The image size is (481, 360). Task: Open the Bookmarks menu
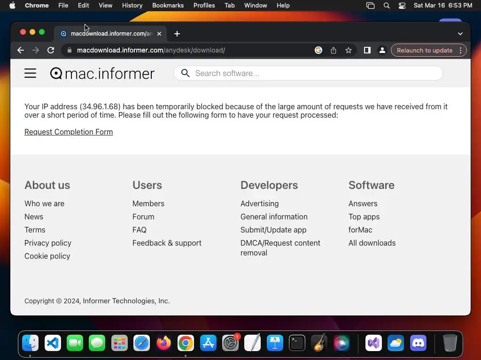coord(168,5)
